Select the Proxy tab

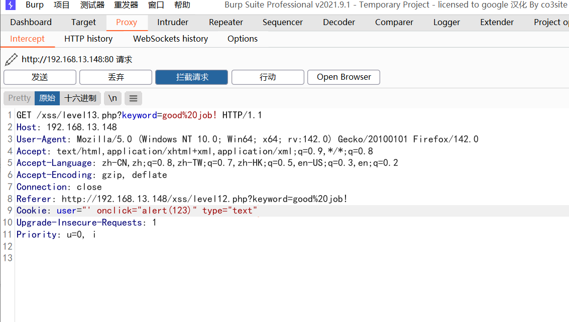point(127,23)
